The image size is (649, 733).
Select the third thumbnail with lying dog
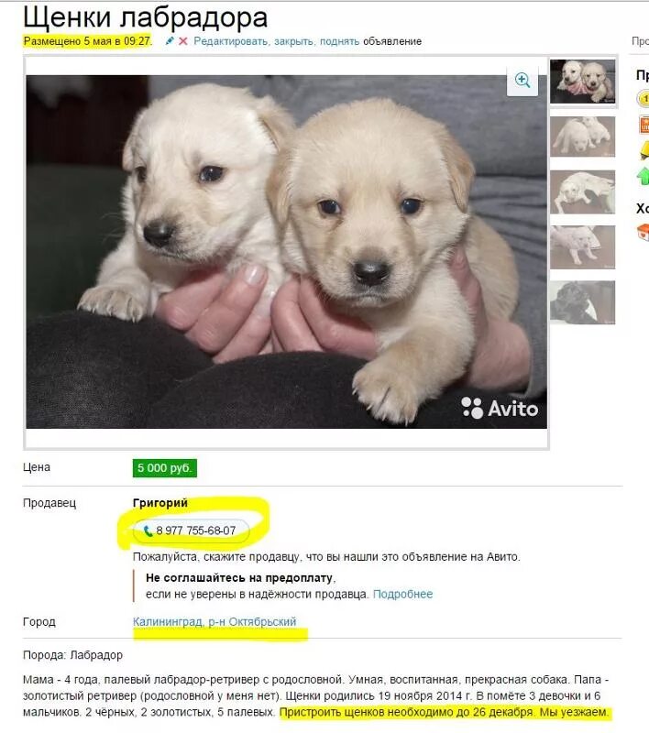[583, 191]
